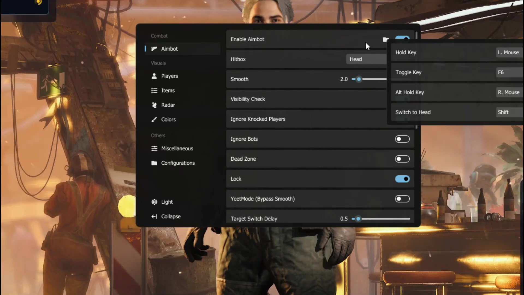Click the Colors brush icon
The width and height of the screenshot is (524, 295).
tap(154, 119)
